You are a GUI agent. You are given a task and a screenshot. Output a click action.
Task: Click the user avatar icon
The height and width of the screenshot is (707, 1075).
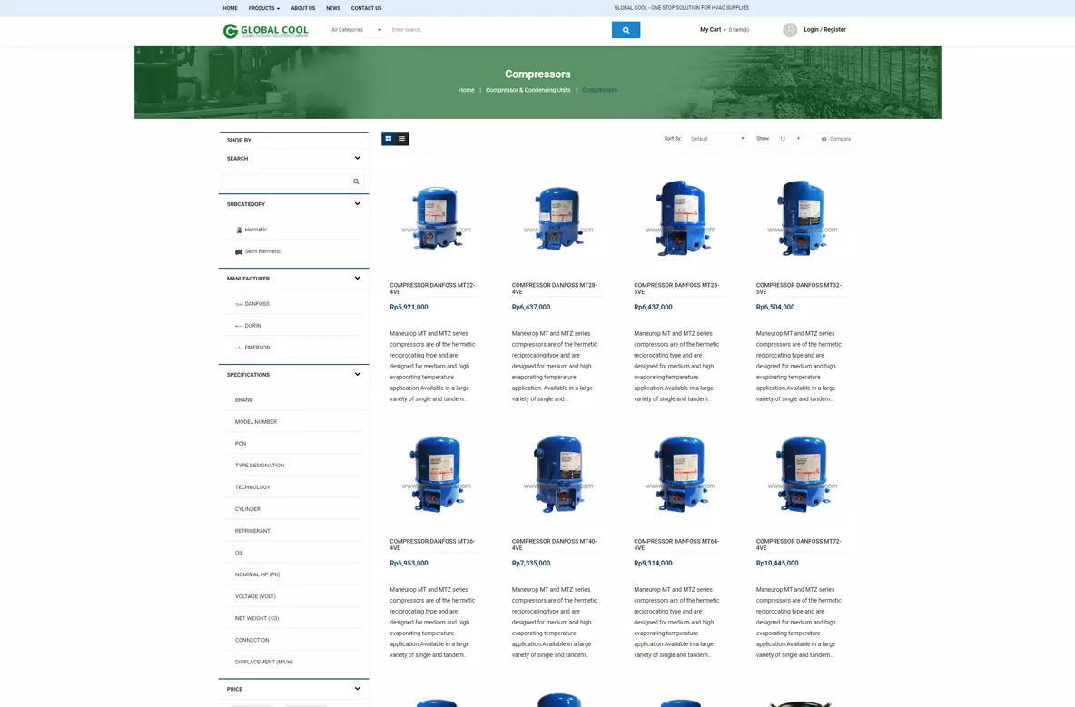tap(790, 29)
